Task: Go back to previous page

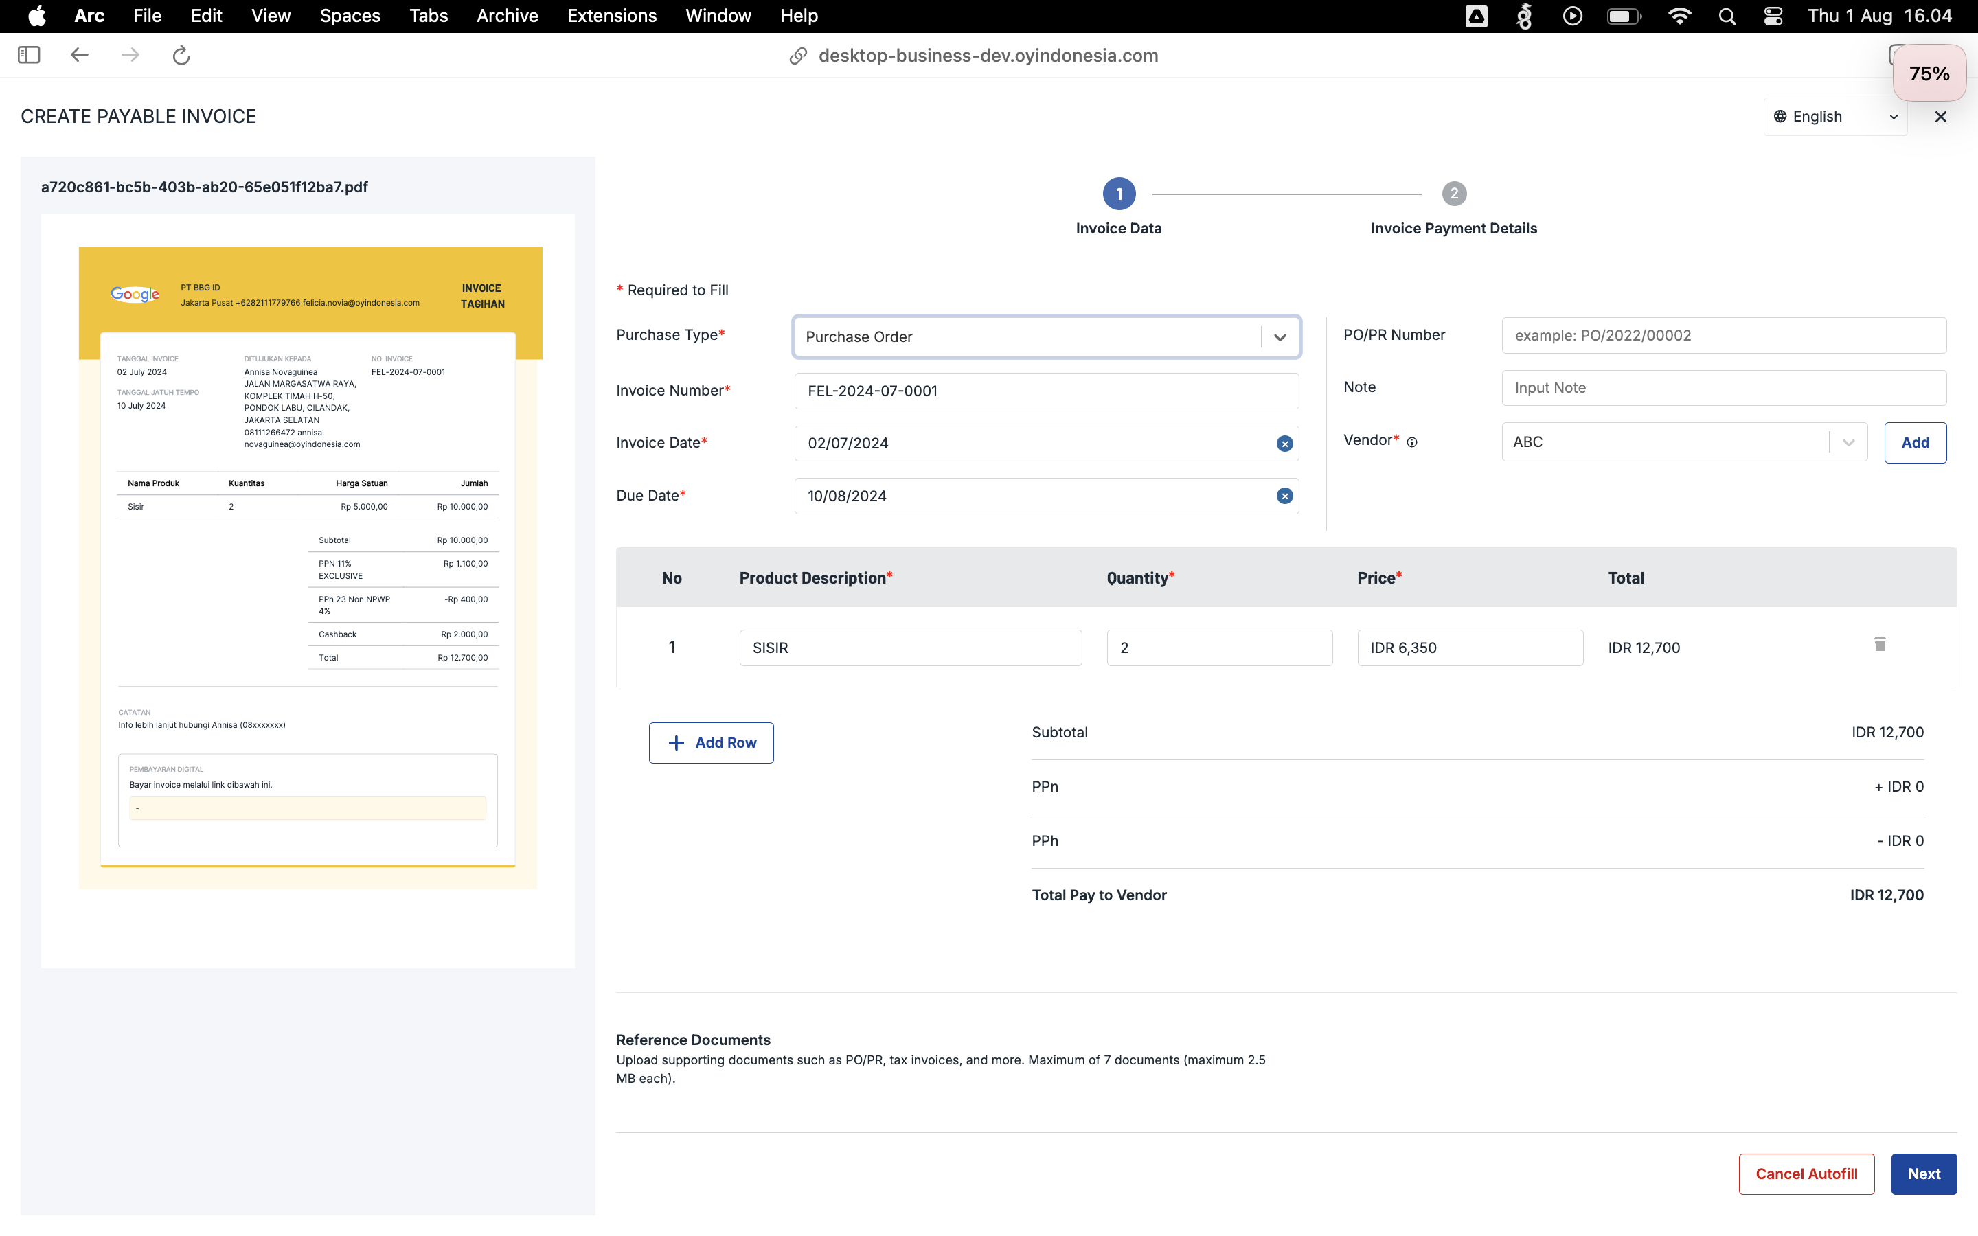Action: 79,55
